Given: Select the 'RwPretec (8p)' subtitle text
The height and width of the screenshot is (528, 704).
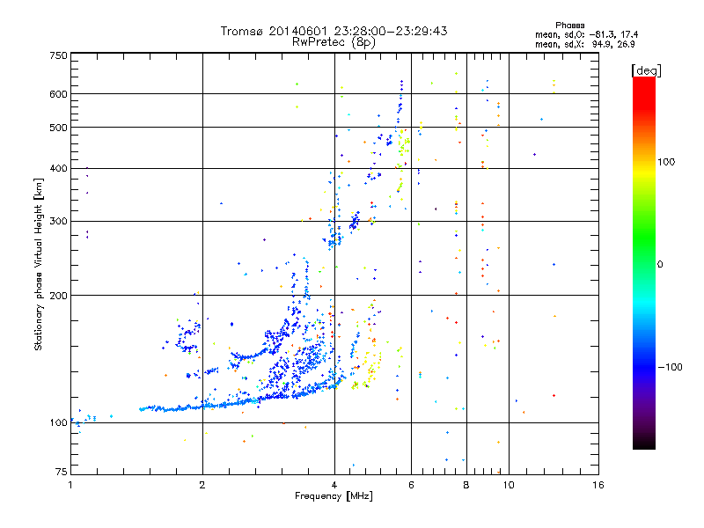Looking at the screenshot, I should coord(334,42).
